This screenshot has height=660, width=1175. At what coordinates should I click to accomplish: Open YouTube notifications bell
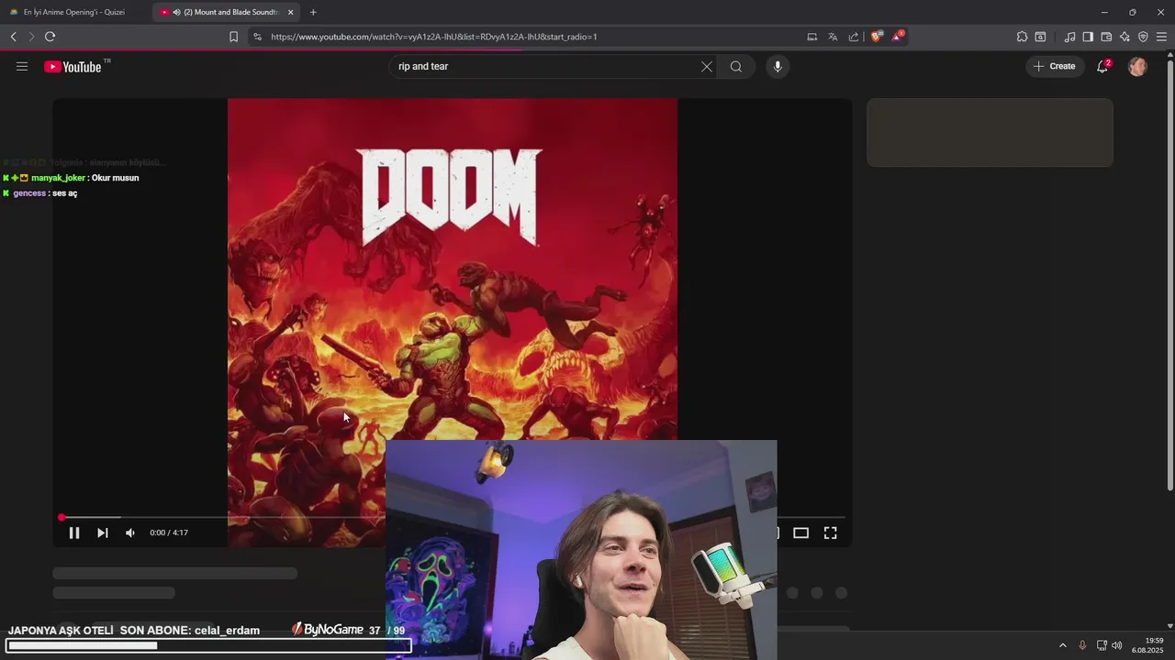point(1102,66)
